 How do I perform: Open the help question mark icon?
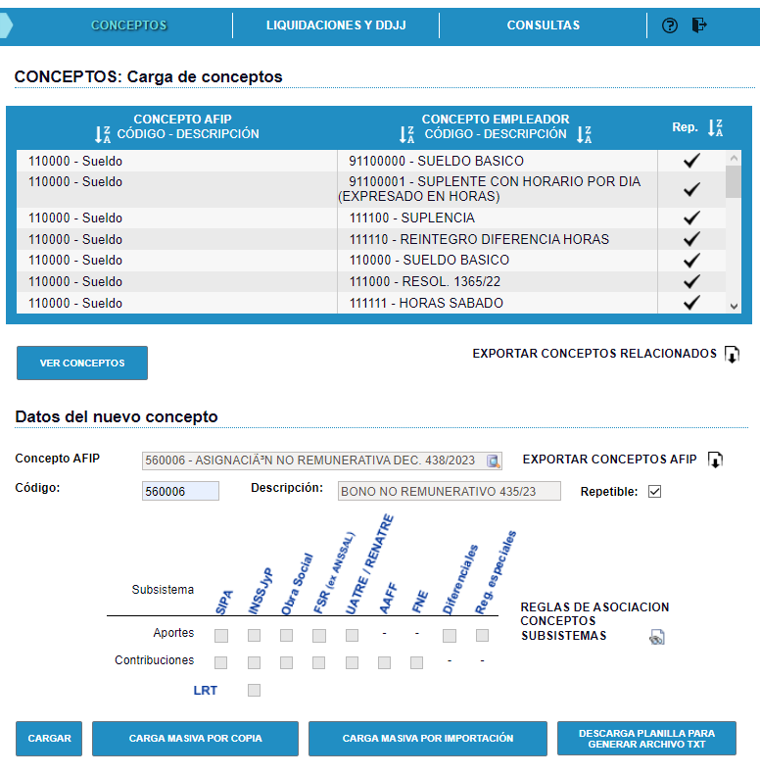click(670, 25)
